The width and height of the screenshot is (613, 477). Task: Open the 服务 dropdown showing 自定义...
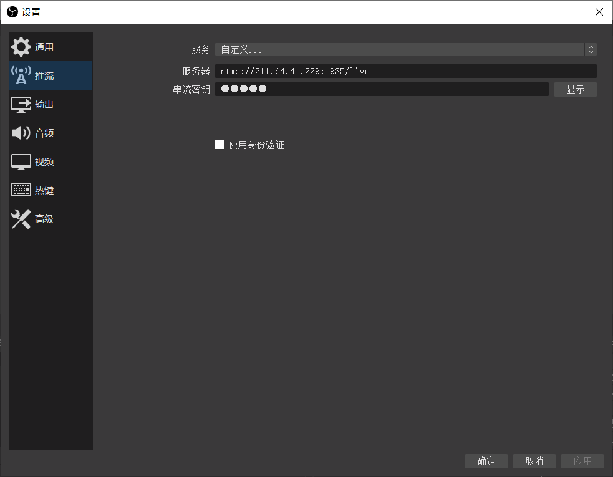[399, 50]
